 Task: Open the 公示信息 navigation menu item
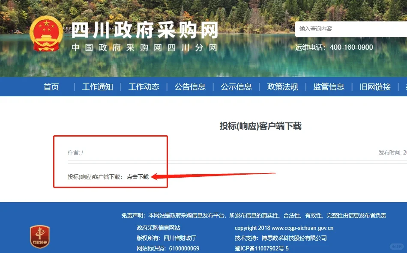236,86
